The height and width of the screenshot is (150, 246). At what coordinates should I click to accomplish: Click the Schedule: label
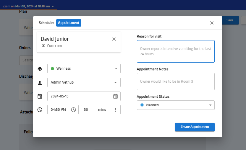(x=46, y=23)
